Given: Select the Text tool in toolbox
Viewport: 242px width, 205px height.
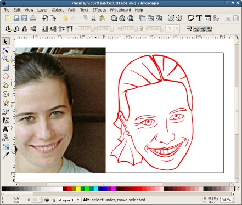Looking at the screenshot, I should pyautogui.click(x=5, y=129).
